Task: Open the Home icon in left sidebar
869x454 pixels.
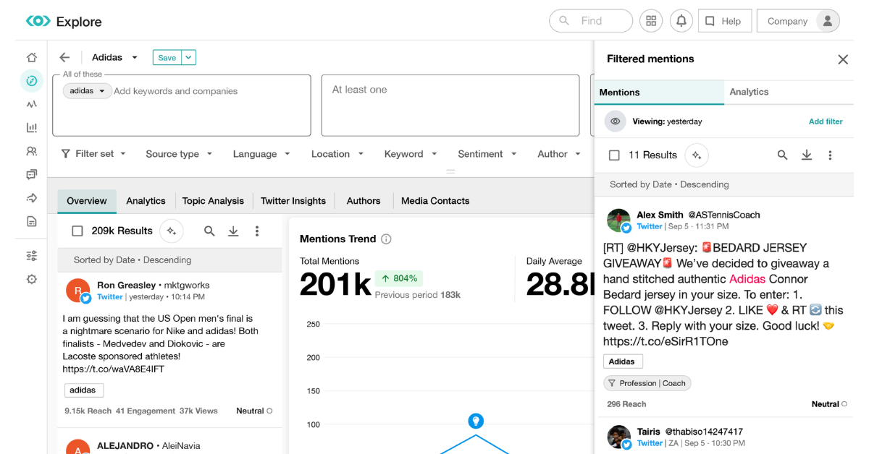Action: 31,57
